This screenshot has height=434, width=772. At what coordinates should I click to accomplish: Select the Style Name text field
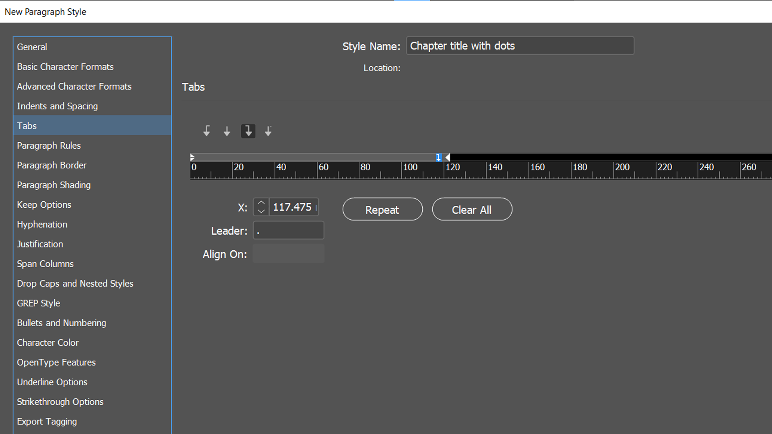pyautogui.click(x=519, y=45)
